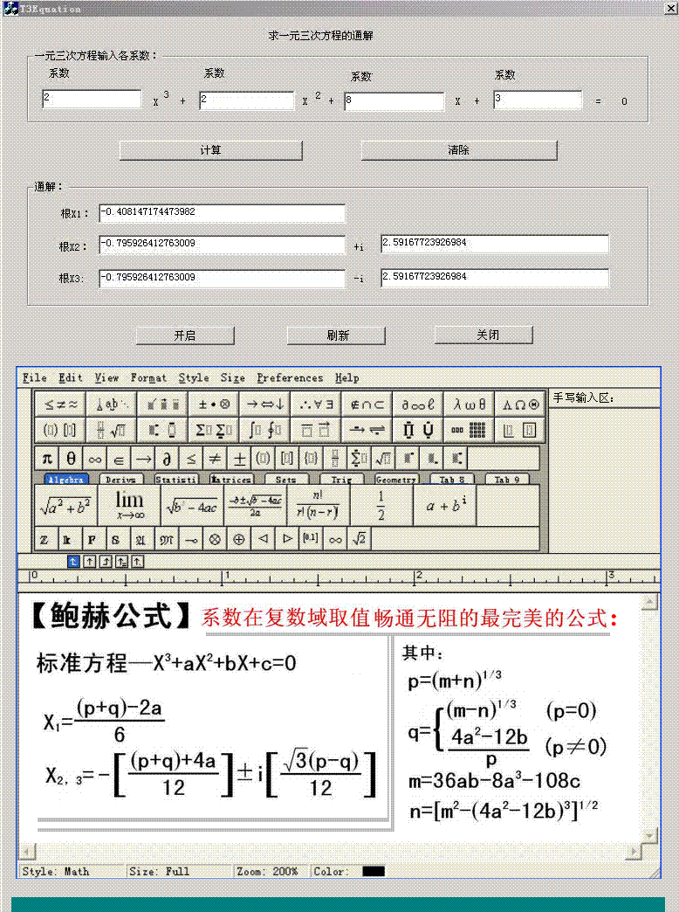
Task: Open the fence templates palette
Action: (x=60, y=431)
